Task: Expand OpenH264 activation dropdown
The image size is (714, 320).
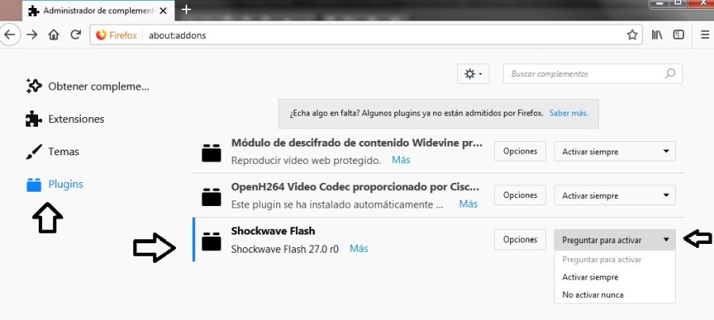Action: click(x=615, y=196)
